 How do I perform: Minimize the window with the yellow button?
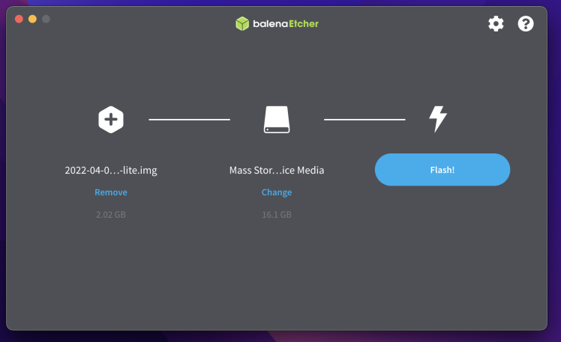(x=32, y=19)
